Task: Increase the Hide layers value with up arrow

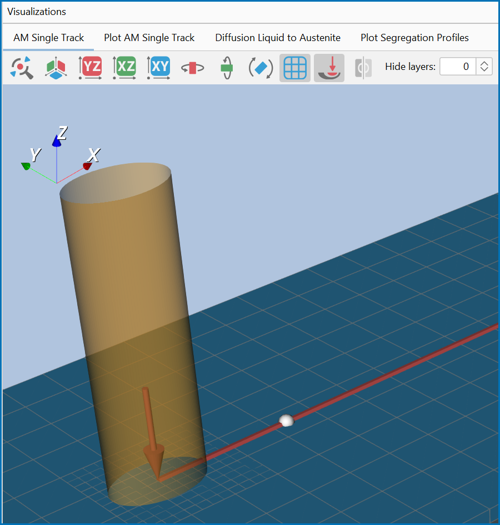Action: [x=484, y=63]
